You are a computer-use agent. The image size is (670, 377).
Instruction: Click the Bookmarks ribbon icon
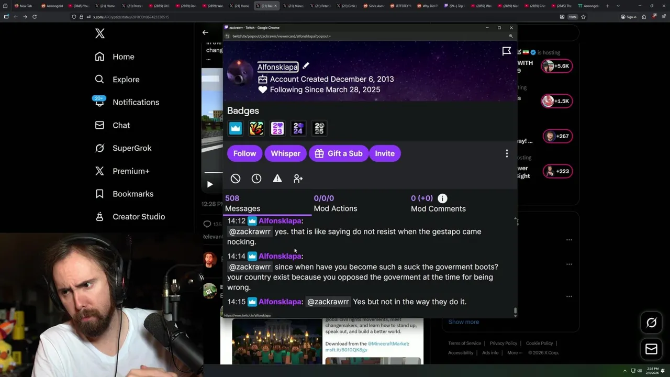(x=99, y=194)
